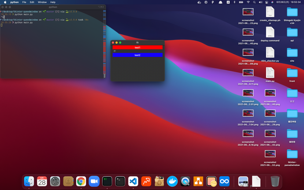This screenshot has width=304, height=190.
Task: Select the site folder on desktop
Action: point(292,52)
